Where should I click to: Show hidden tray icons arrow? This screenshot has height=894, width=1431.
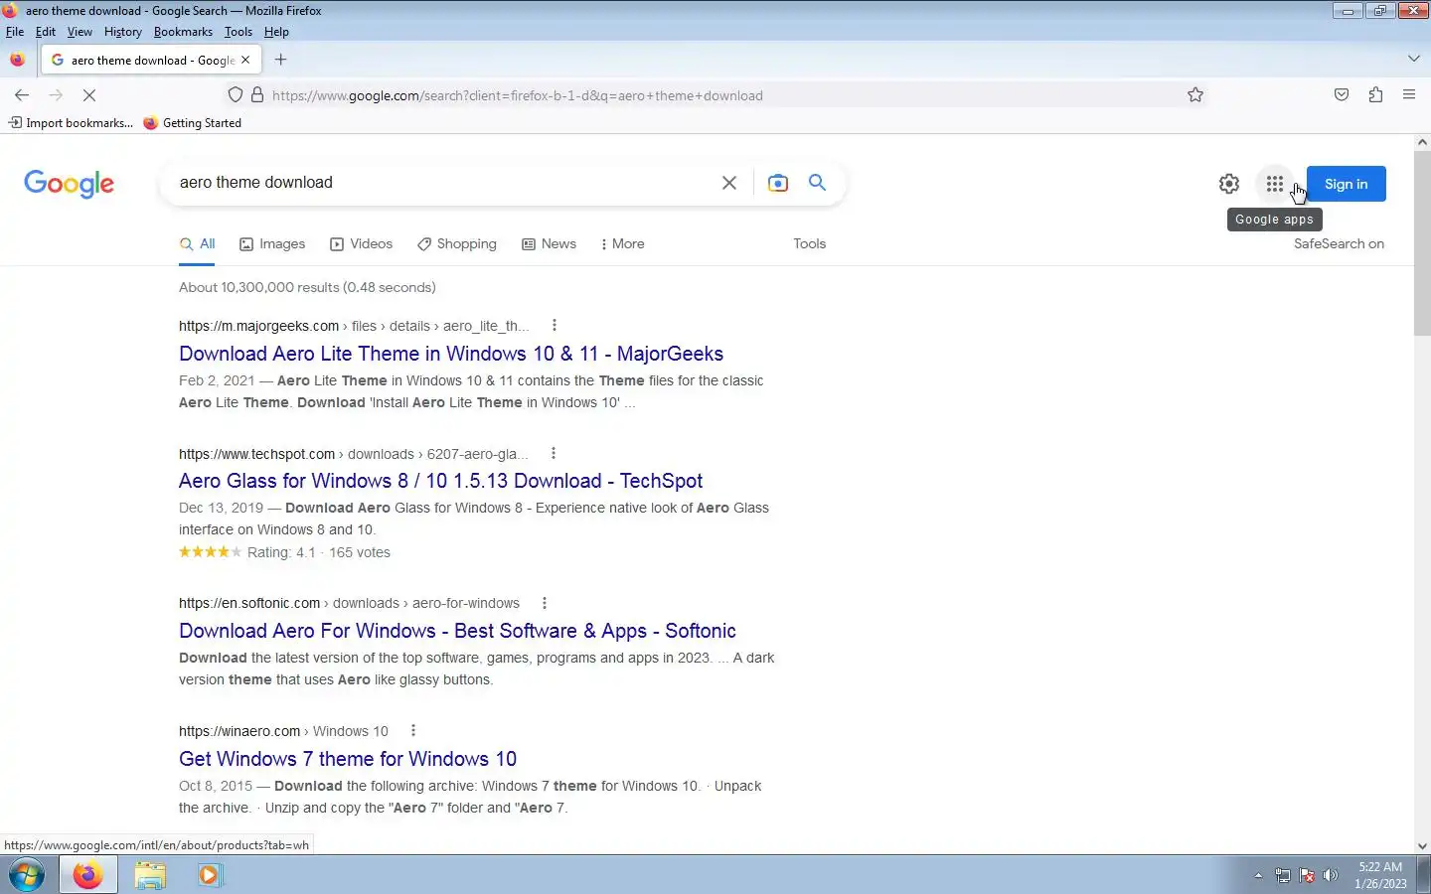(x=1258, y=876)
